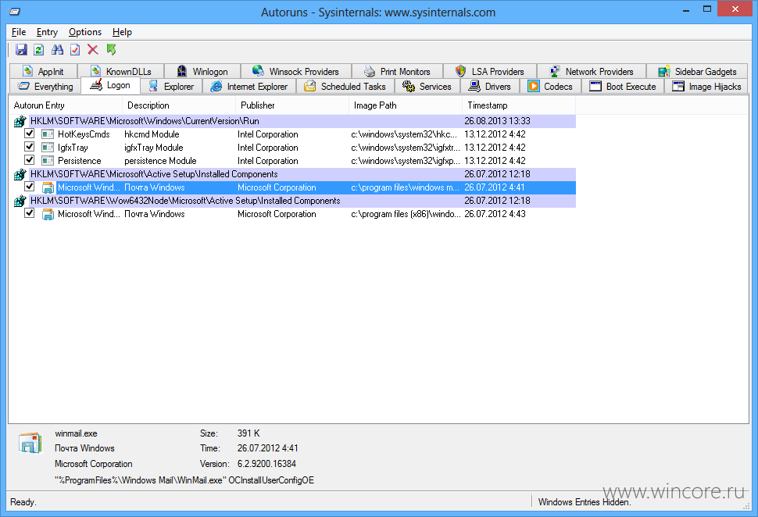Open the Entry menu
The image size is (758, 517).
click(47, 32)
